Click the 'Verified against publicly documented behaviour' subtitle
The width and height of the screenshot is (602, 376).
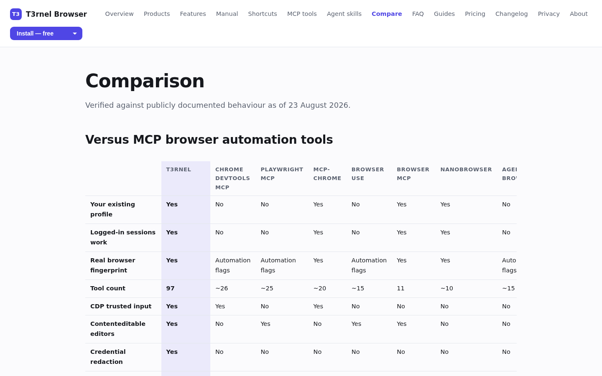218,105
